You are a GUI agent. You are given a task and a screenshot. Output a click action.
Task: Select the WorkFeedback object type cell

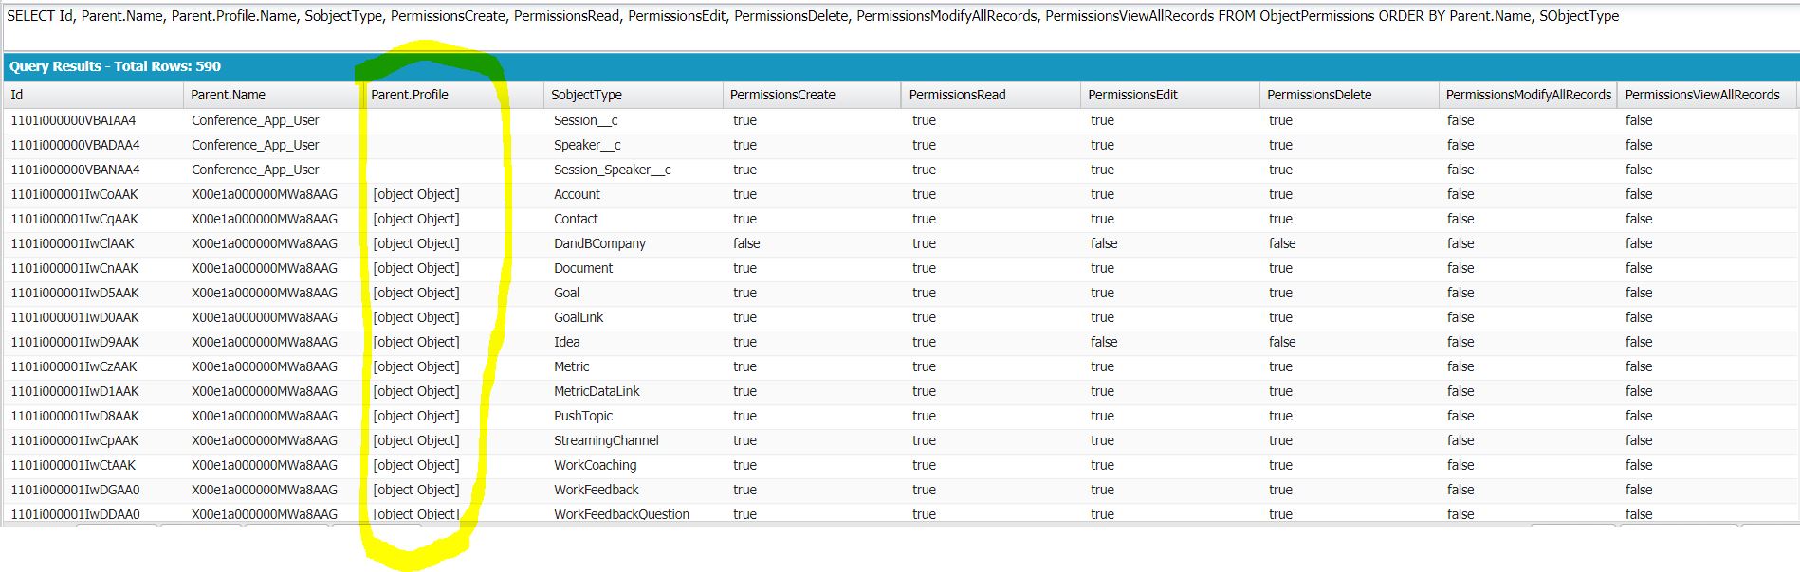(x=596, y=490)
